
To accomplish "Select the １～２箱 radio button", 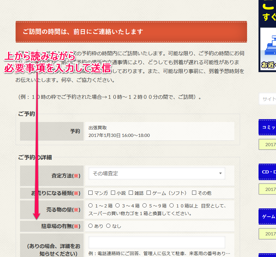I will pos(91,205).
